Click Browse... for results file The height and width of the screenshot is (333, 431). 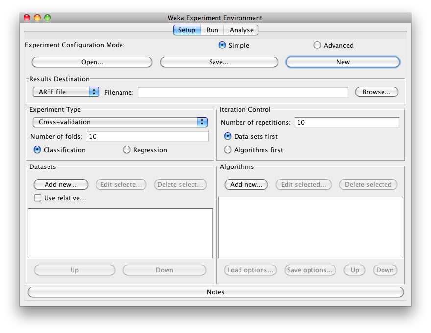click(x=376, y=92)
